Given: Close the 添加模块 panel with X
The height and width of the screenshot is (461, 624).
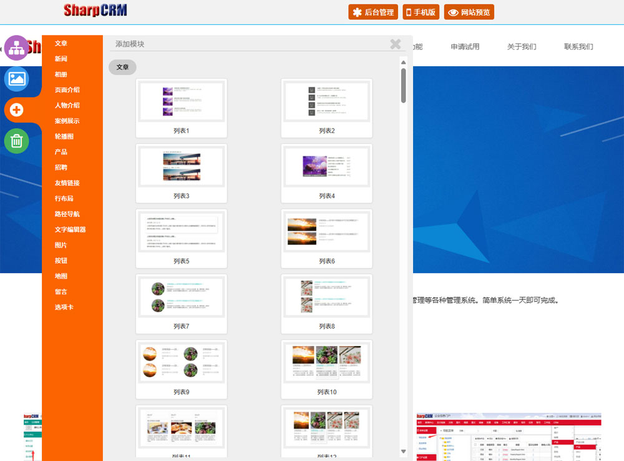Looking at the screenshot, I should 395,44.
